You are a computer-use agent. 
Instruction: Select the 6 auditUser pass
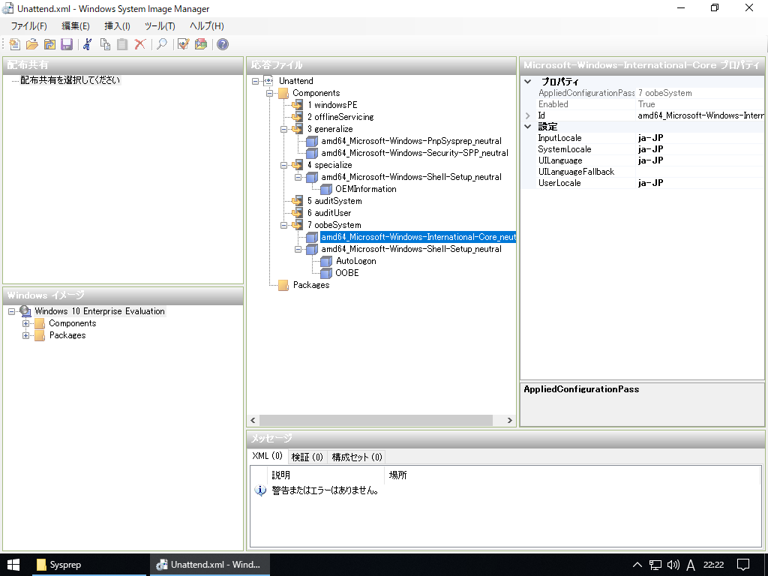[329, 213]
